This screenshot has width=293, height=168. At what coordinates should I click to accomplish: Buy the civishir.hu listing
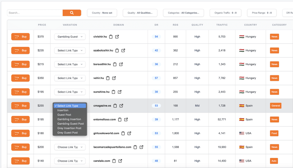tap(21, 37)
